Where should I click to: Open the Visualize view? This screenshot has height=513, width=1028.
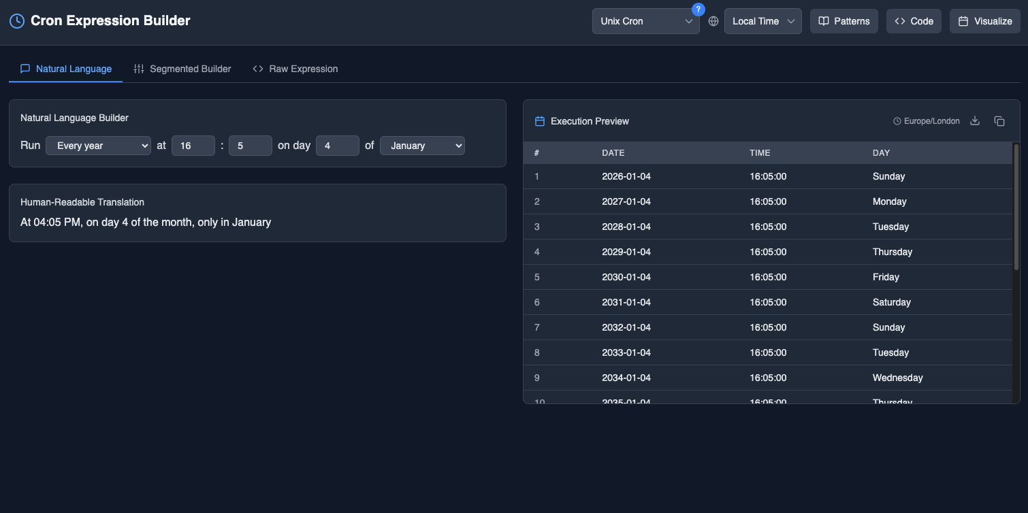tap(985, 21)
